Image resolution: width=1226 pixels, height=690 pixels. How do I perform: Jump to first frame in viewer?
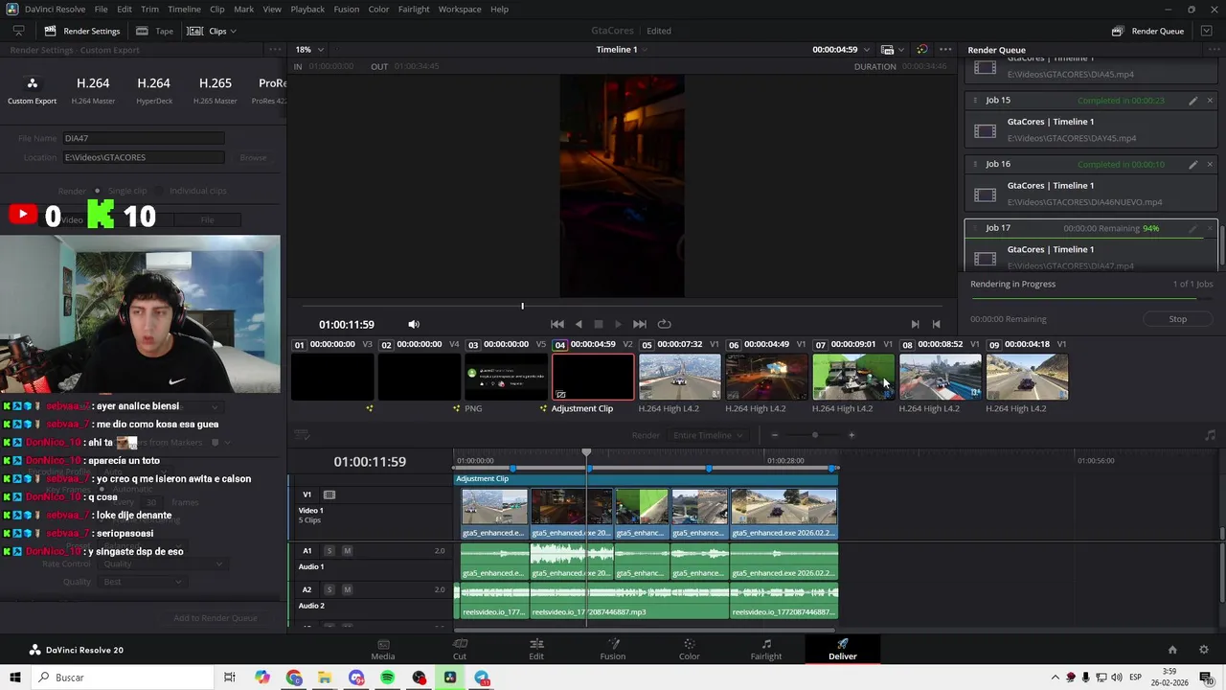(556, 324)
